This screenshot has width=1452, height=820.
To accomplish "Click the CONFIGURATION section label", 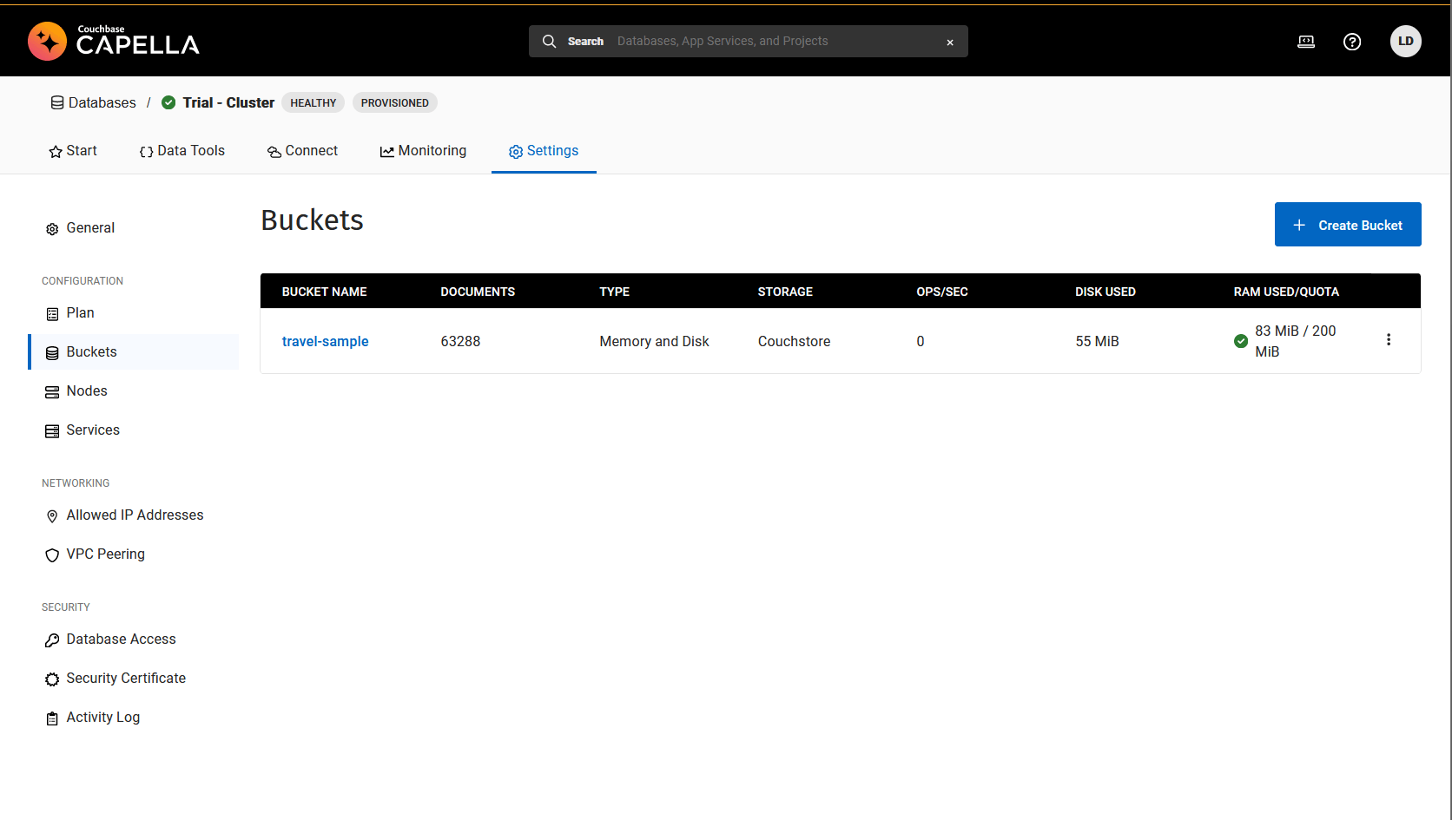I will tap(82, 281).
